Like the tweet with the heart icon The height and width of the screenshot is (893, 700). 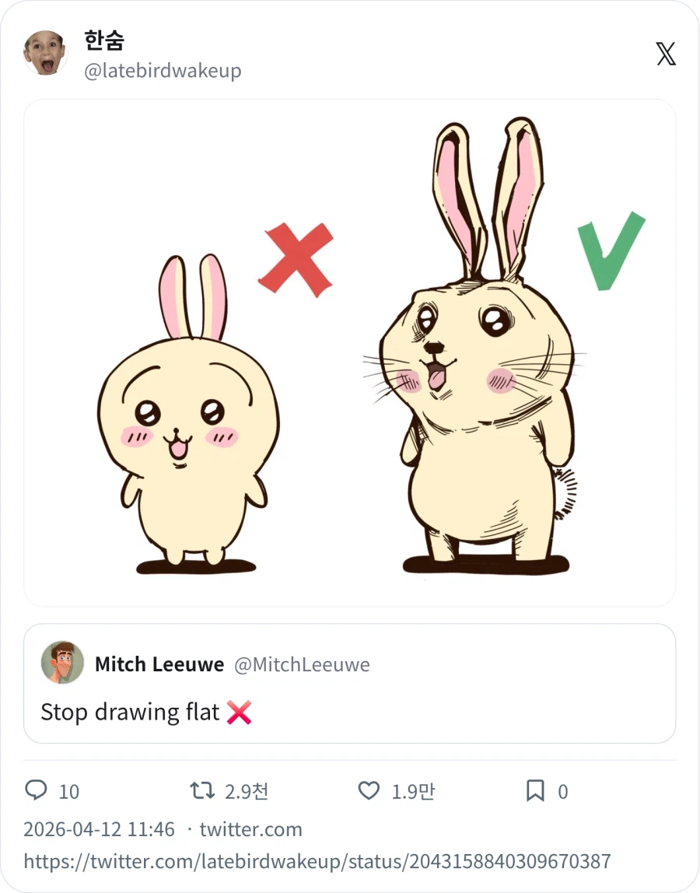369,791
